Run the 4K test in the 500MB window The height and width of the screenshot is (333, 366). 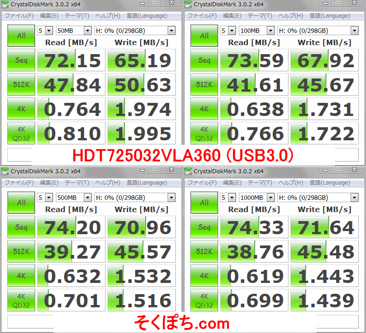(x=21, y=276)
